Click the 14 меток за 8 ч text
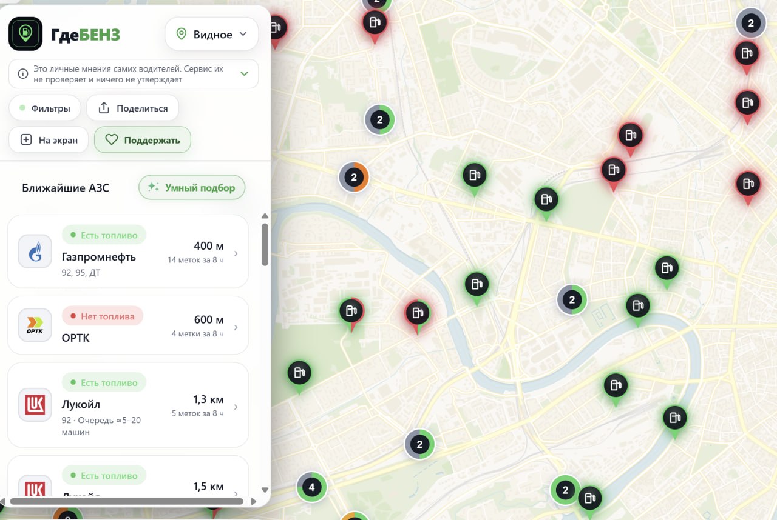This screenshot has height=520, width=777. [196, 260]
